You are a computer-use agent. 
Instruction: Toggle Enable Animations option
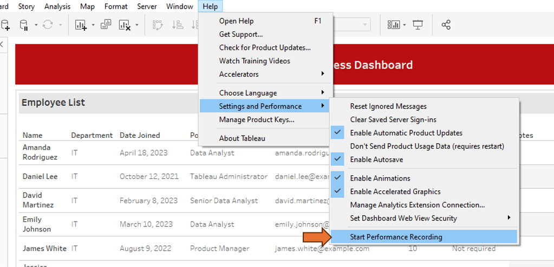point(423,178)
